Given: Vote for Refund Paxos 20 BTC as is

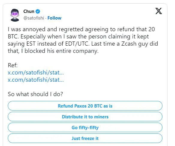Looking at the screenshot, I should (x=85, y=106).
